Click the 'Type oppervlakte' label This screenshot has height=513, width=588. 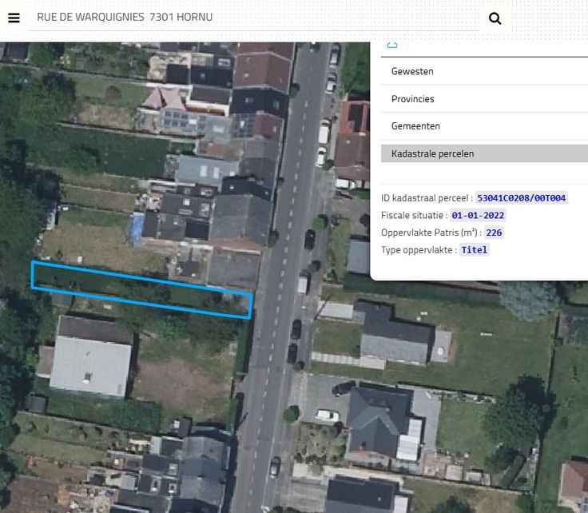point(419,250)
